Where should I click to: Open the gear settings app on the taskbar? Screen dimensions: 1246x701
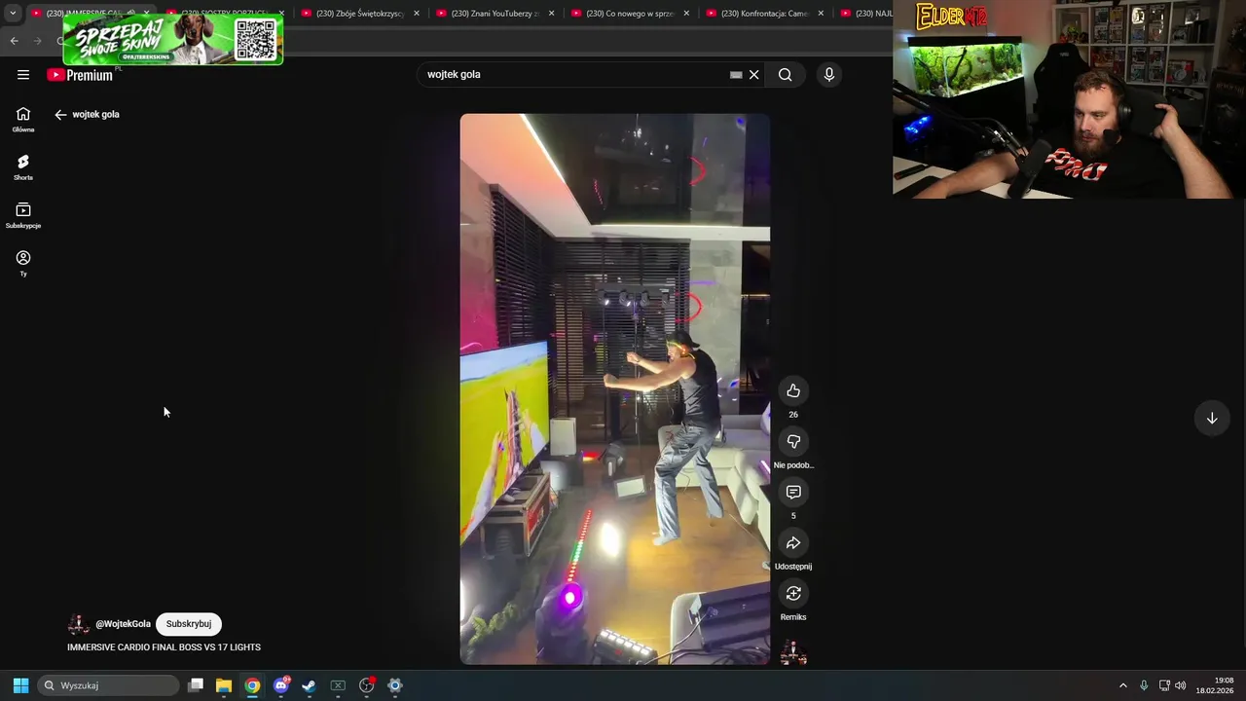tap(395, 685)
